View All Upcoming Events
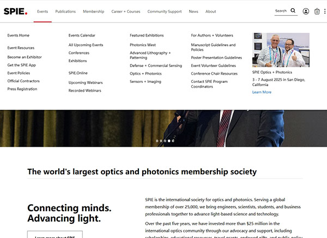Viewport: 327px width, 238px height. point(86,45)
